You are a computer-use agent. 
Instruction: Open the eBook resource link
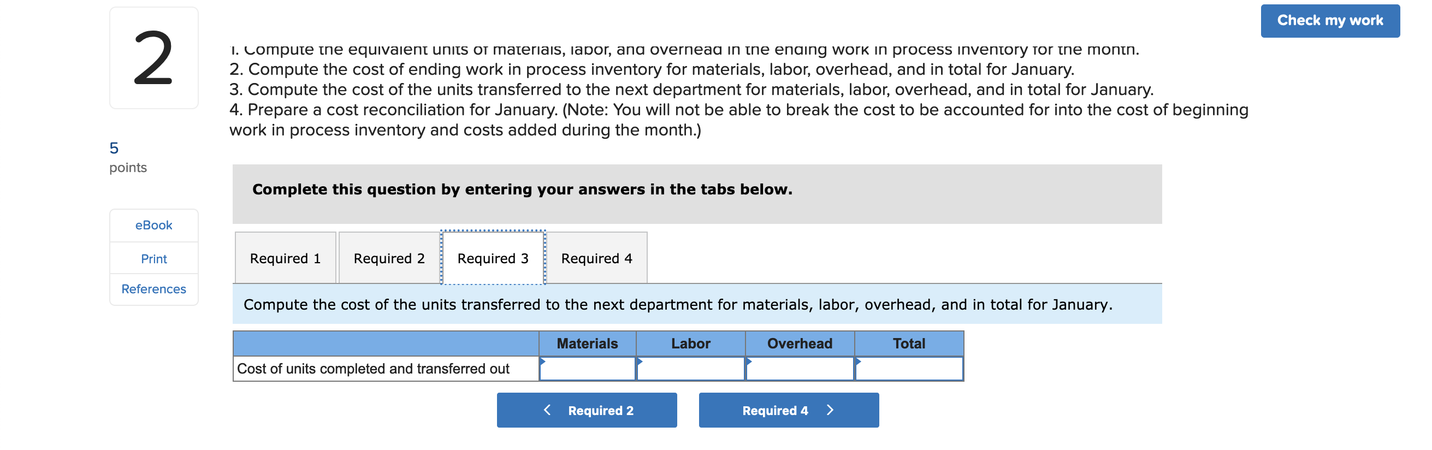153,225
